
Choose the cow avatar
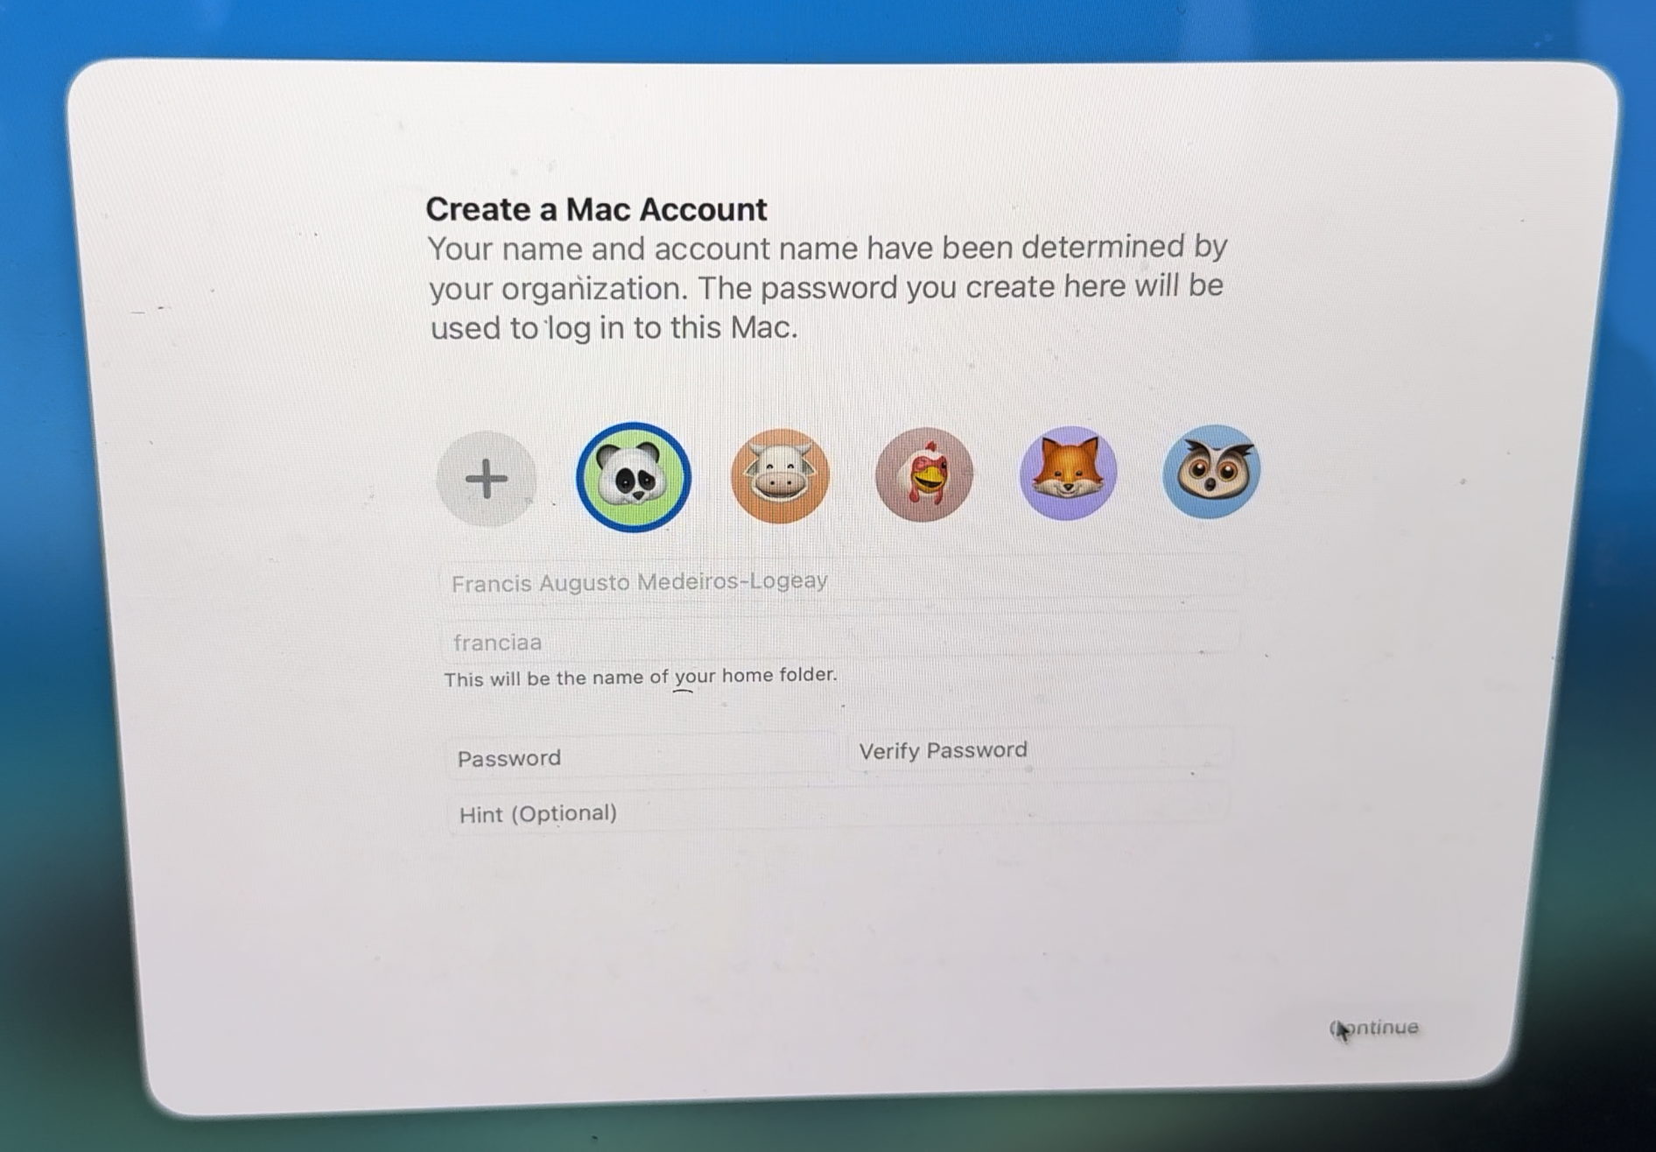(780, 475)
